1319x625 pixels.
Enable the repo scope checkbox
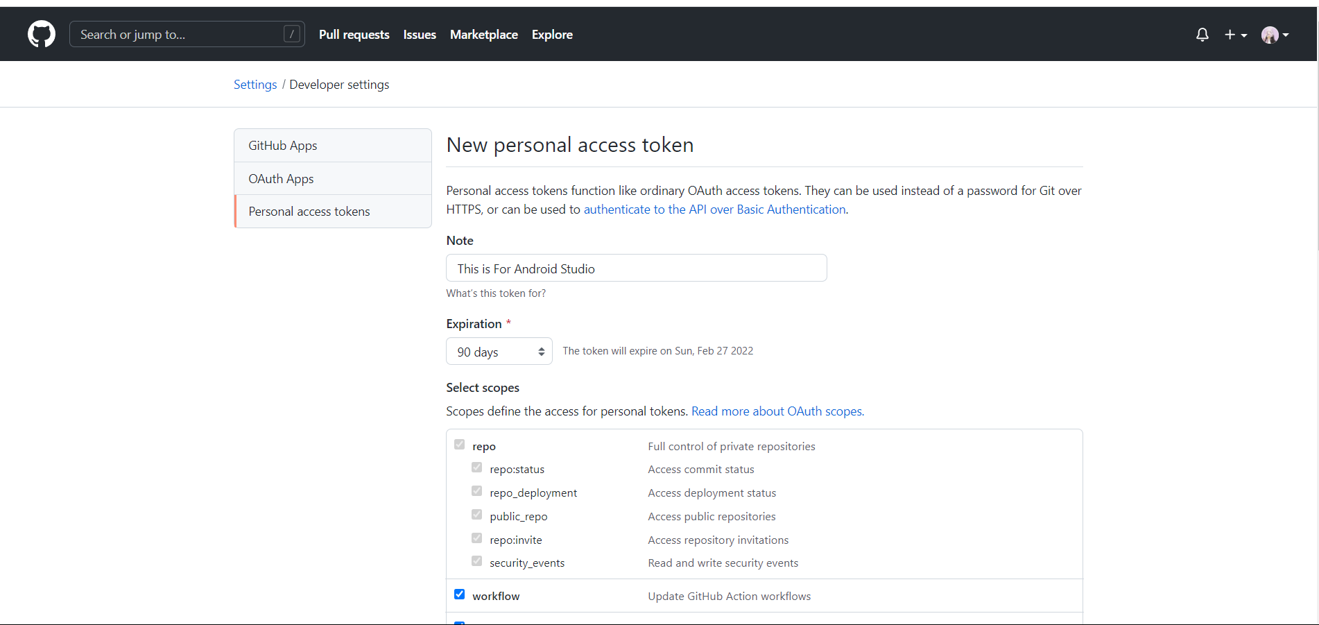459,444
